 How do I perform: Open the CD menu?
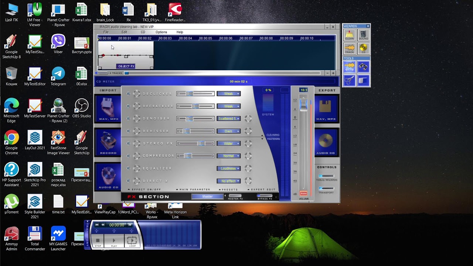(143, 32)
